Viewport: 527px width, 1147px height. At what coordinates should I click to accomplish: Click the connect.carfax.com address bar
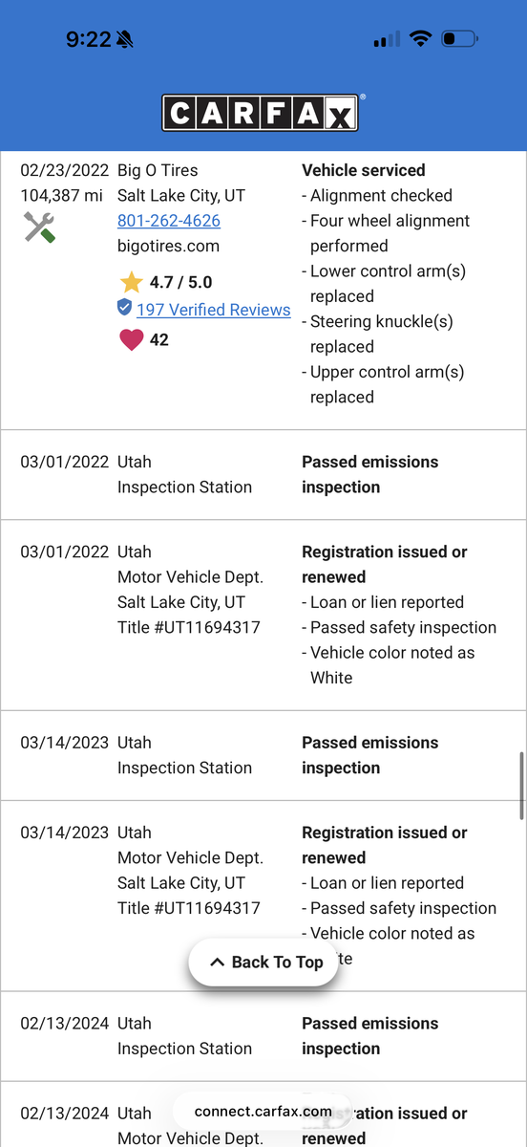pos(263,1112)
